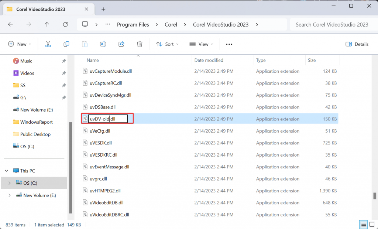Rename the selected file using toolbar icon
Image resolution: width=378 pixels, height=229 pixels.
click(x=103, y=44)
